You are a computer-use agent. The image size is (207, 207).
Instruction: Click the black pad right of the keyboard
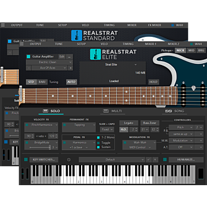tap(201, 174)
